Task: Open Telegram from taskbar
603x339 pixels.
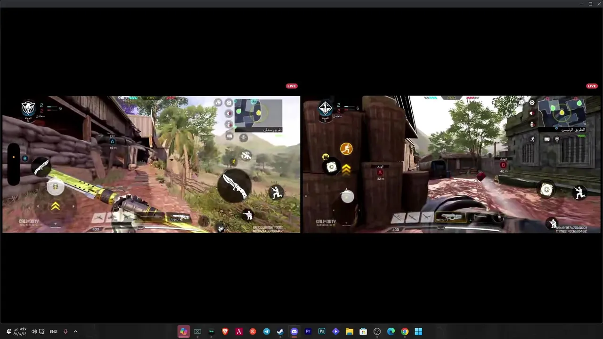Action: tap(267, 331)
